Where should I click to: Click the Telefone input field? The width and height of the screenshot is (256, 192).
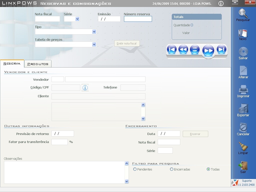[133, 87]
